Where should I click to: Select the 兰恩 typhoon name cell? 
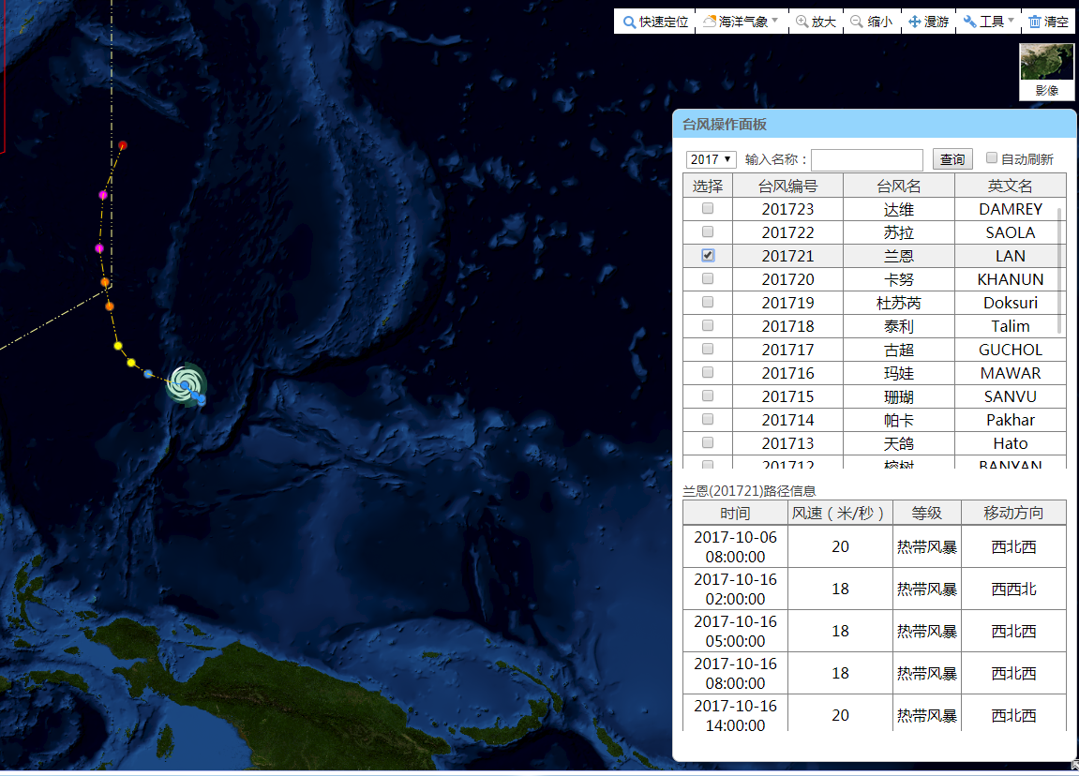point(899,256)
